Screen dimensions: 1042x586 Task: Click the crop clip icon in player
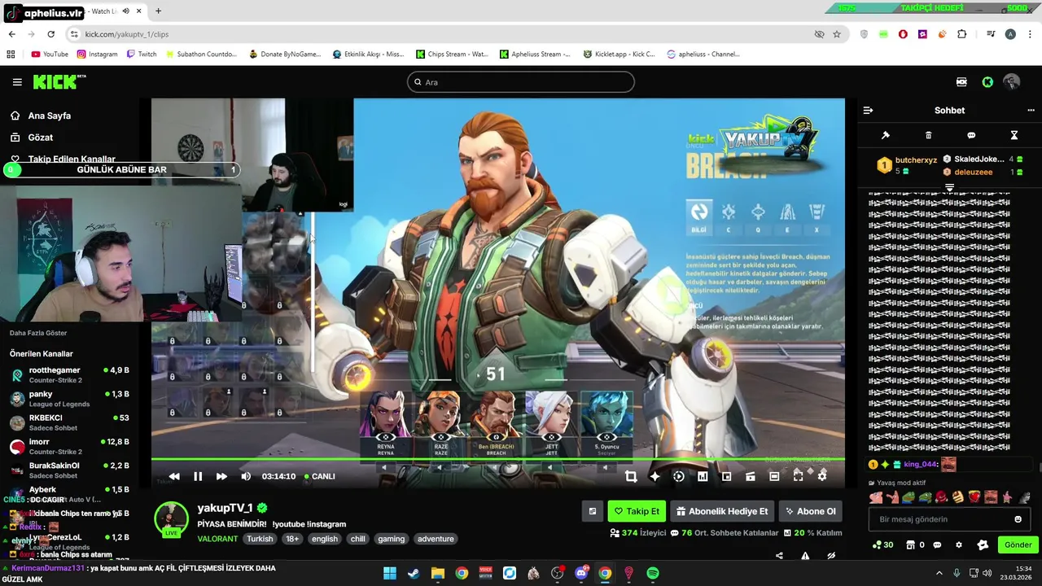point(631,476)
